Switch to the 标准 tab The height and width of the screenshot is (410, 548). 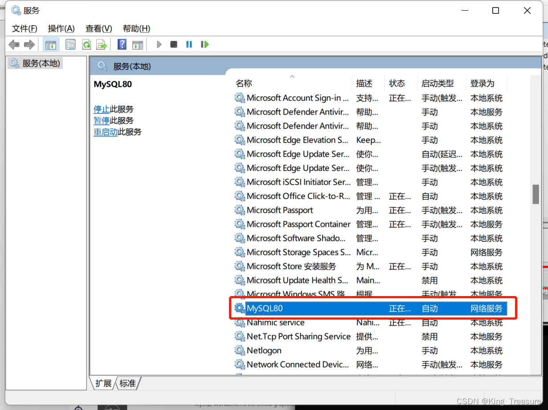point(128,383)
